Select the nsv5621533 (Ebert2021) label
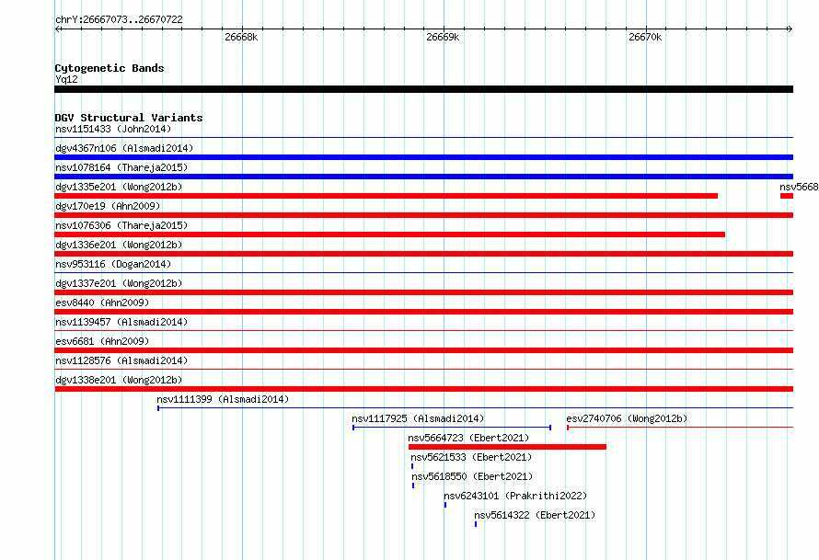The width and height of the screenshot is (819, 560). 471,457
